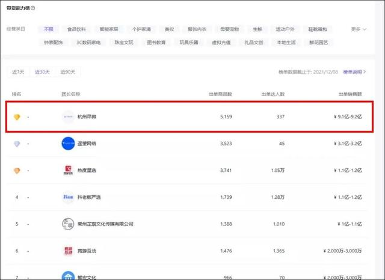Filter by 3C数码家电 category
Screen dimensions: 385x280
[88, 43]
